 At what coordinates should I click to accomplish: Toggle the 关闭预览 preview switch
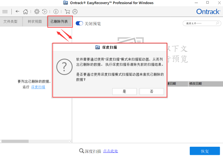(79, 23)
